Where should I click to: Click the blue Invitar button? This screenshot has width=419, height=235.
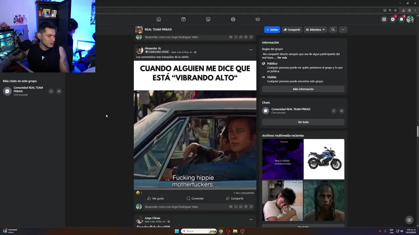[272, 30]
